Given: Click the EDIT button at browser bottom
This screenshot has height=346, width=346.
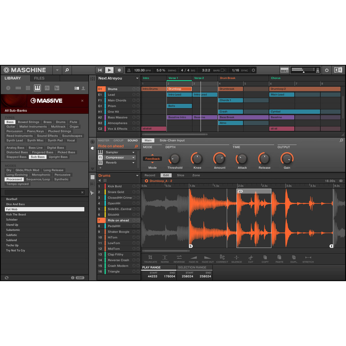Looking at the screenshot, I should click(x=80, y=278).
